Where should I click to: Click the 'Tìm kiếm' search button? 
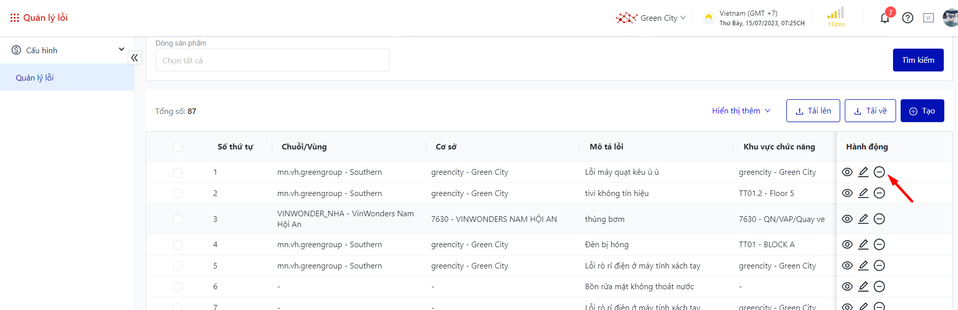(x=918, y=60)
